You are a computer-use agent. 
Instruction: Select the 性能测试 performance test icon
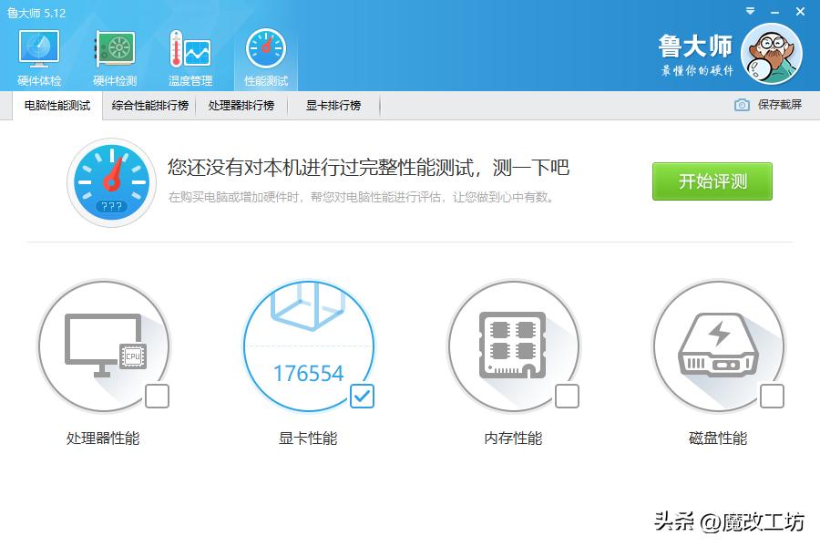click(x=263, y=57)
